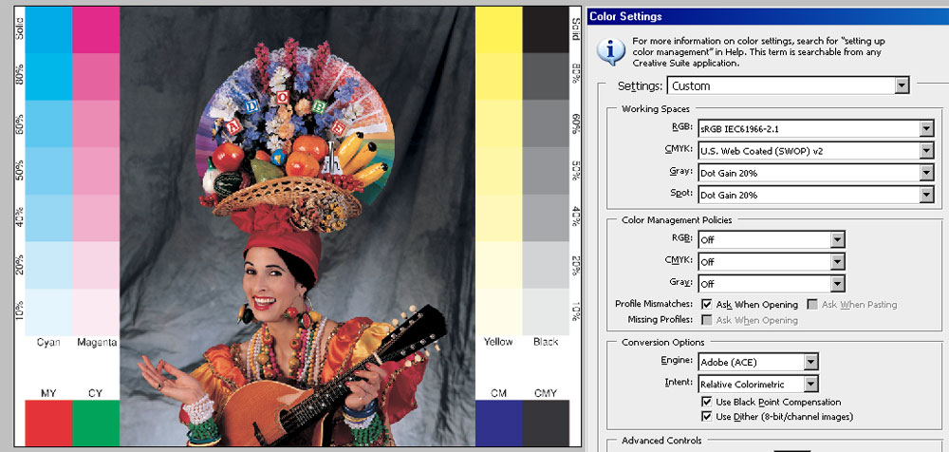Click the Advanced Controls label
Image resolution: width=949 pixels, height=452 pixels.
pos(661,441)
